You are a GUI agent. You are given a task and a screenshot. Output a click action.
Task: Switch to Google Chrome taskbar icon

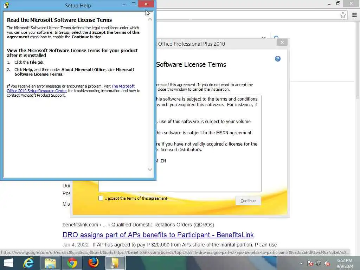pos(72,263)
